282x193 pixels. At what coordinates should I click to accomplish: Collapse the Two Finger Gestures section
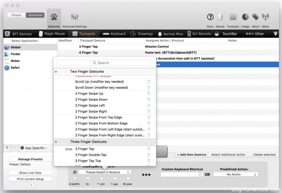tap(56, 72)
